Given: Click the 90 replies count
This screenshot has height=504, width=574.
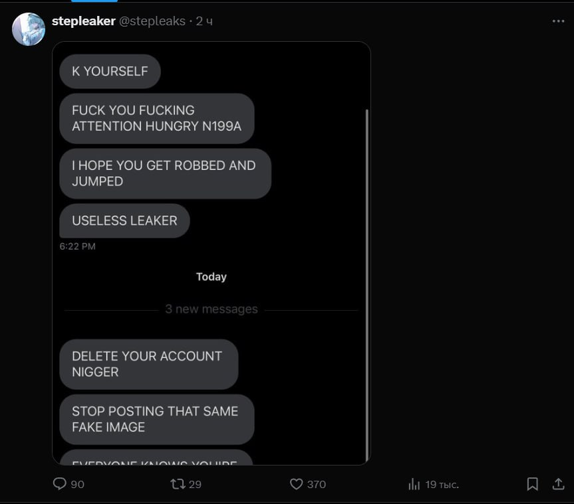Looking at the screenshot, I should (x=77, y=484).
